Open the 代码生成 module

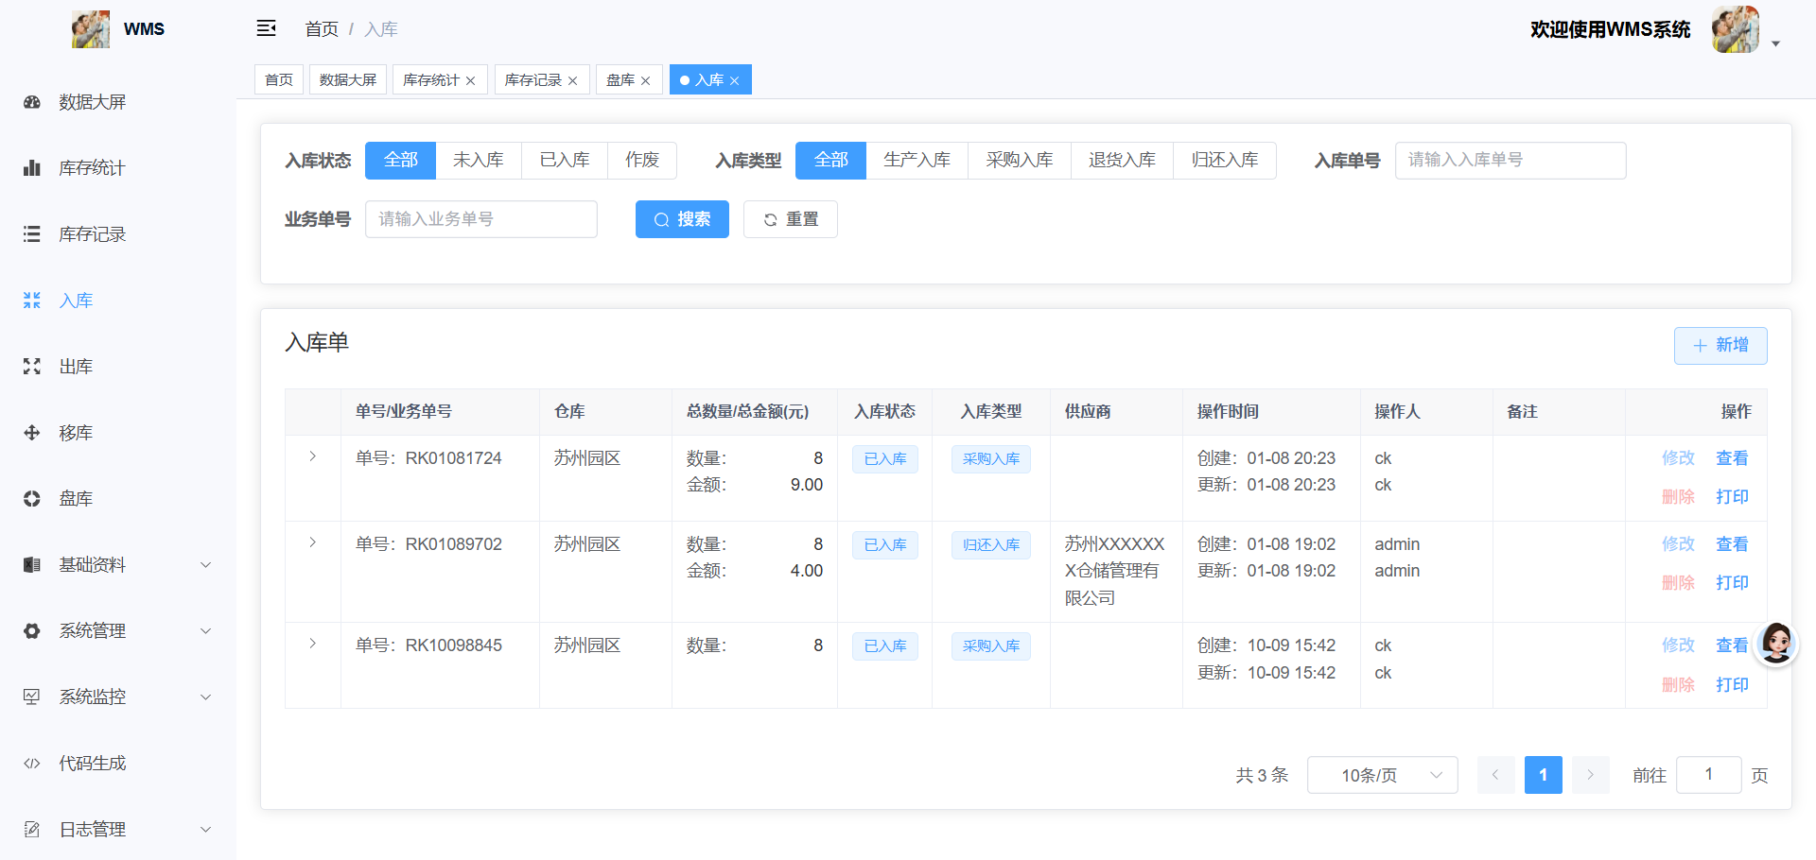[92, 763]
